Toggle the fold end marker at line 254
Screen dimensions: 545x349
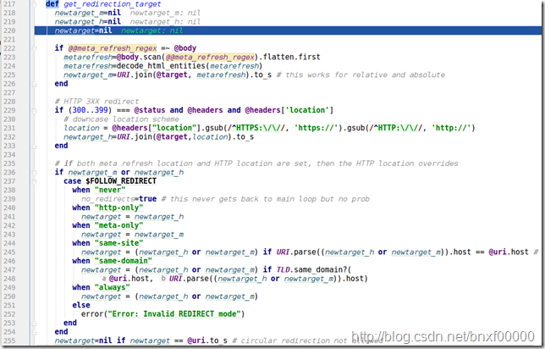(x=35, y=332)
